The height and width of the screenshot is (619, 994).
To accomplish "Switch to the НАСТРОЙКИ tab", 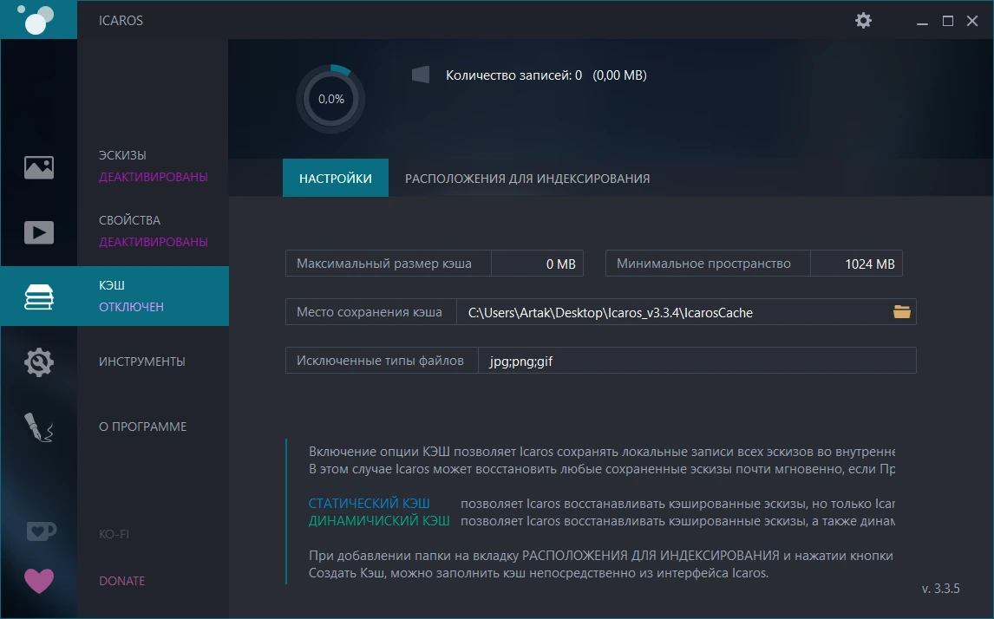I will [x=336, y=178].
